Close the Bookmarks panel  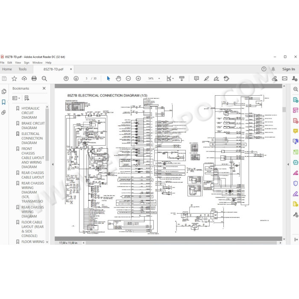[x=44, y=88]
